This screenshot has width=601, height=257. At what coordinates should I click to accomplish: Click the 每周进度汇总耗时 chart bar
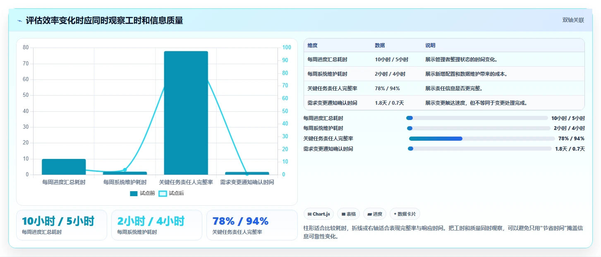[64, 167]
